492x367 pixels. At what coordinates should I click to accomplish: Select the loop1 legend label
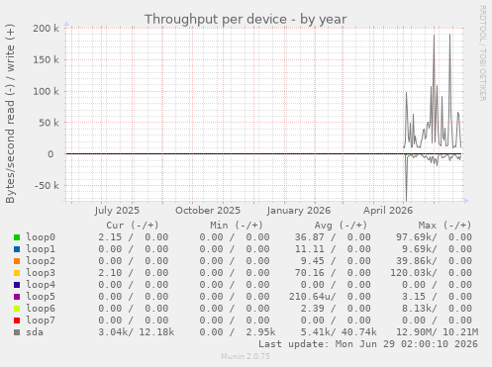tap(41, 249)
